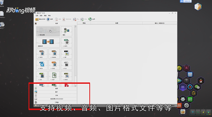Open the green iQIYI hexagon shortcut

[x=190, y=99]
